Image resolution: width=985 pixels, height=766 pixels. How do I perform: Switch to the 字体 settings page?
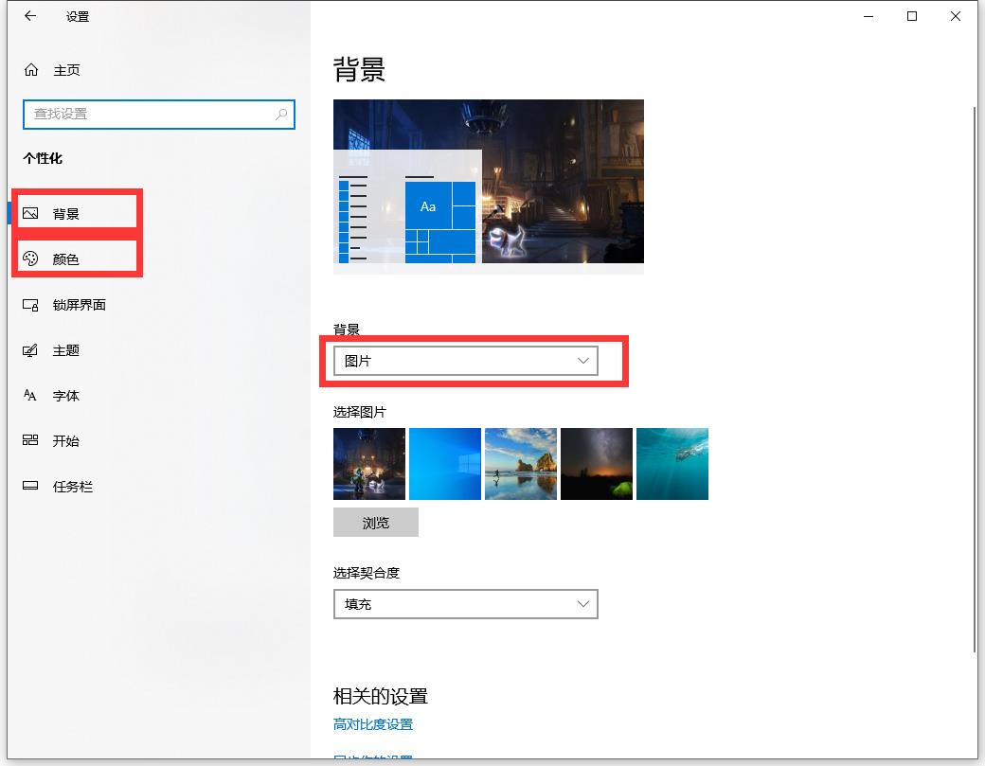tap(66, 396)
